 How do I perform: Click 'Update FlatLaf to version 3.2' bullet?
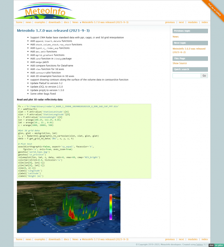[x=46, y=83]
